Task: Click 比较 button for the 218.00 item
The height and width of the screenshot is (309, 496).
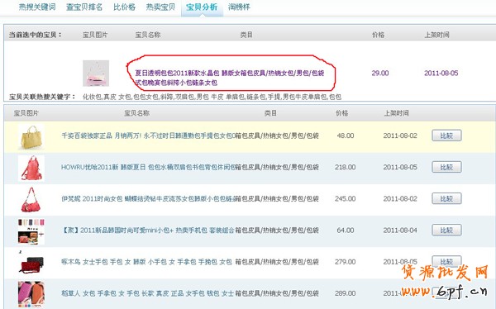Action: [446, 167]
